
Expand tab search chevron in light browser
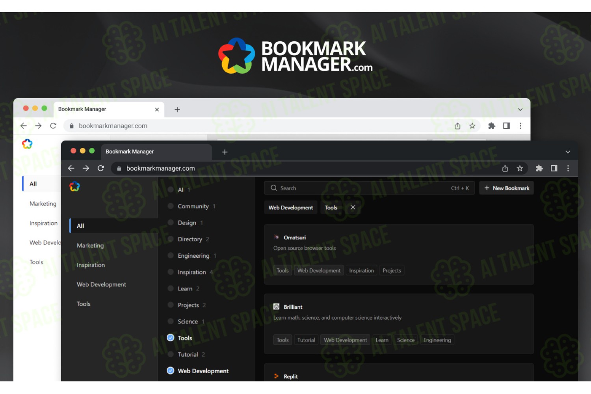click(520, 110)
